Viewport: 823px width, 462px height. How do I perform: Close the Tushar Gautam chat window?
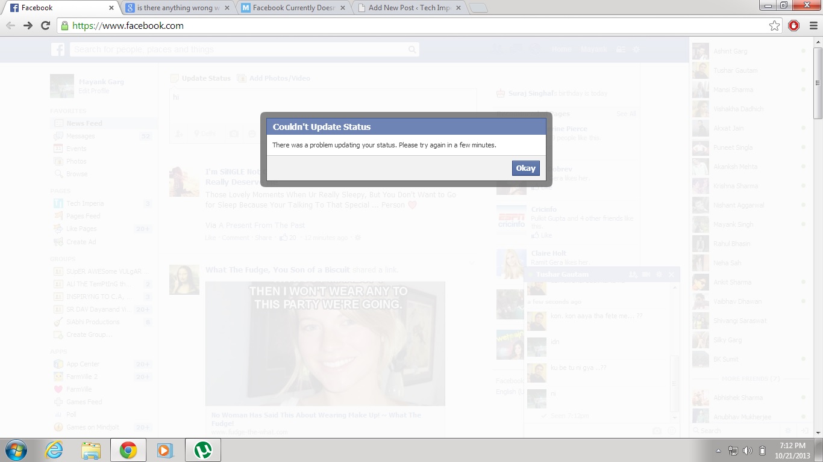coord(672,274)
